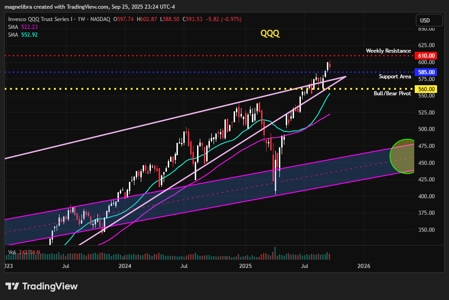Click the 2024 time axis label
Screen dimensions: 449x300
(x=125, y=266)
